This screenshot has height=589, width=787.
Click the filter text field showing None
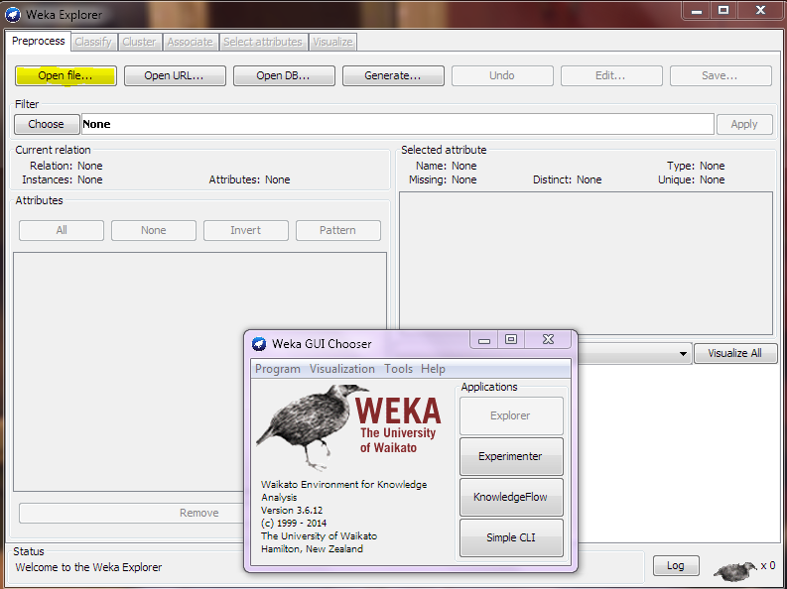(x=398, y=124)
